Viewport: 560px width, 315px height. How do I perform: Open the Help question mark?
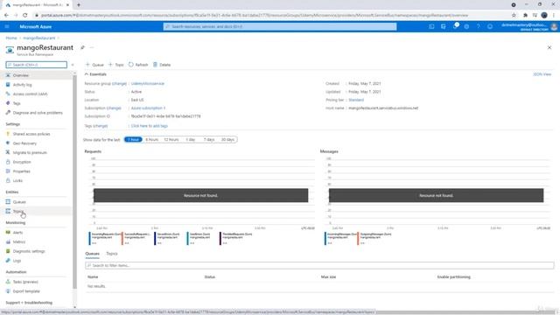coord(479,26)
